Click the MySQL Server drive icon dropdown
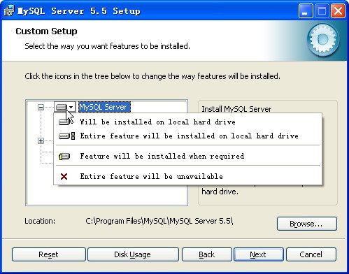This screenshot has height=274, width=349. [65, 107]
